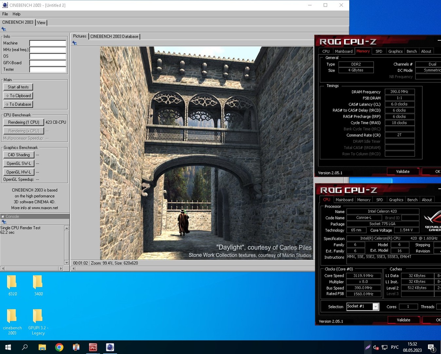
Task: Click the pin icon under the Pictures tab
Action: (x=75, y=43)
